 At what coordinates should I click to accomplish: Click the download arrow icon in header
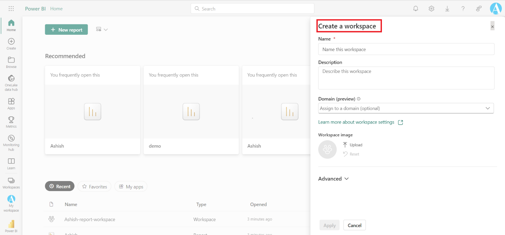(447, 9)
